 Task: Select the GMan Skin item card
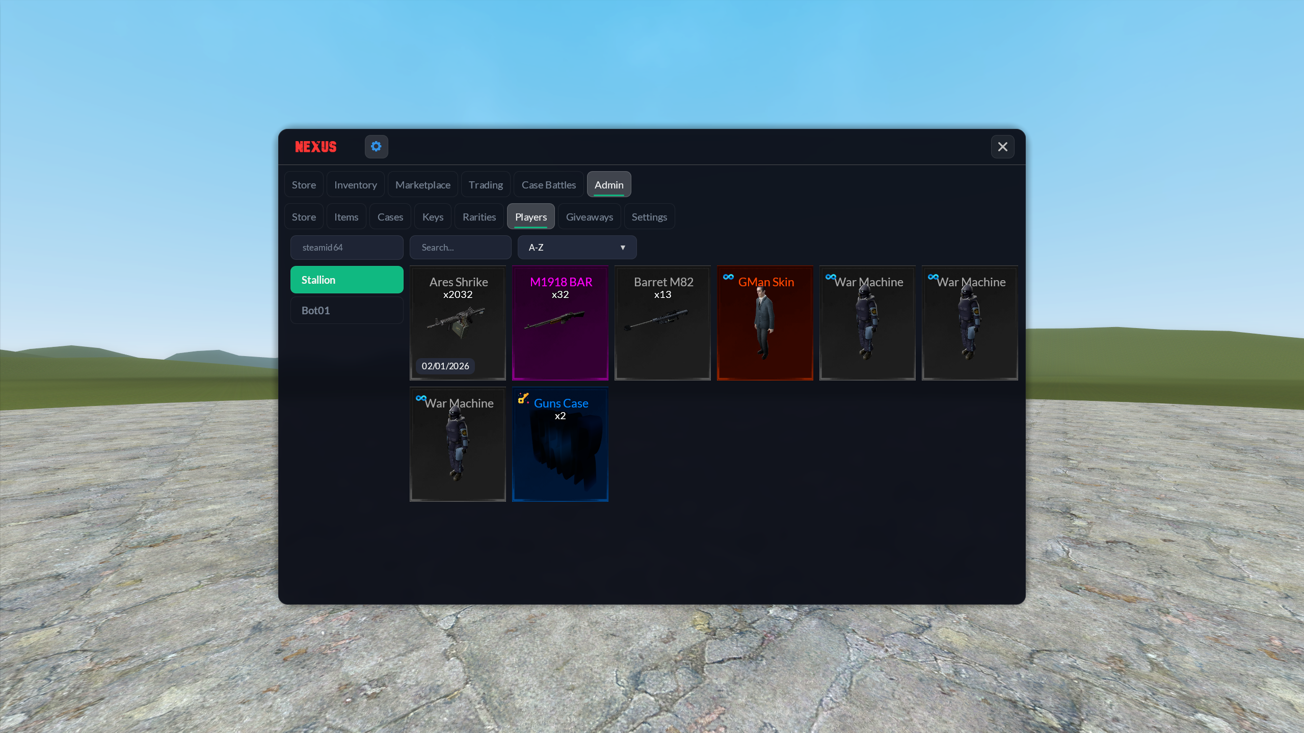click(765, 323)
